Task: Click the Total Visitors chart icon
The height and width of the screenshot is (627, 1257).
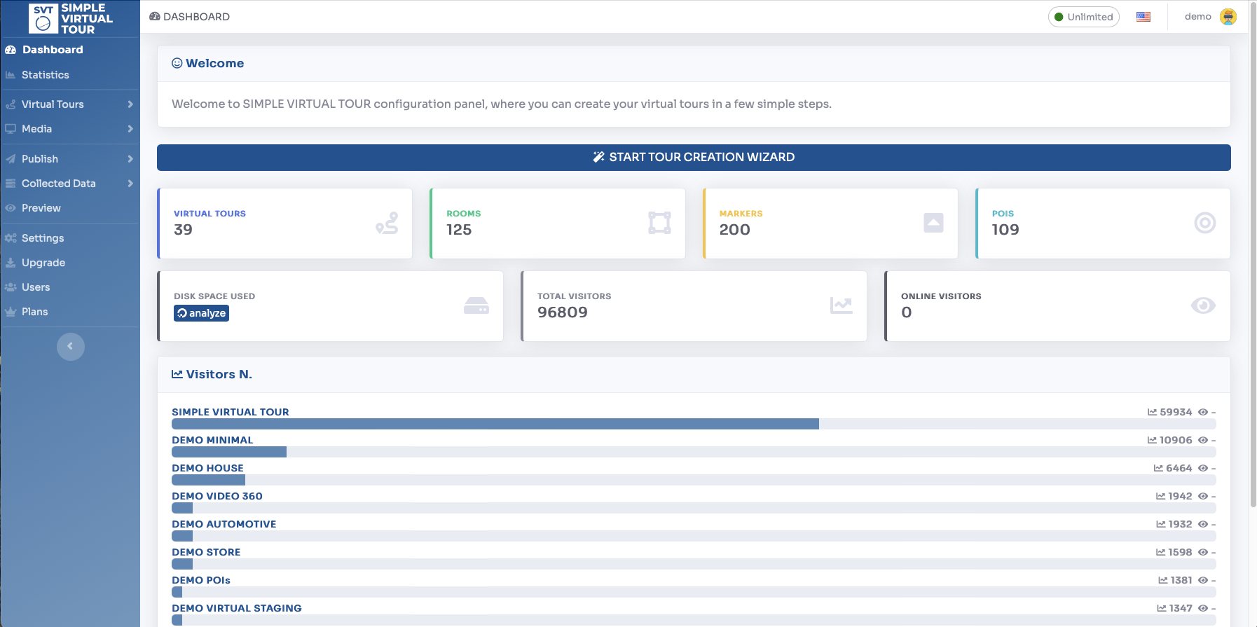Action: (x=841, y=306)
